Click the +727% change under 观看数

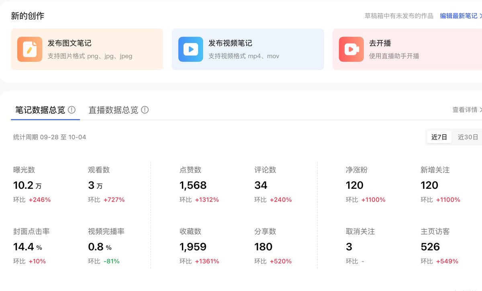pos(114,200)
